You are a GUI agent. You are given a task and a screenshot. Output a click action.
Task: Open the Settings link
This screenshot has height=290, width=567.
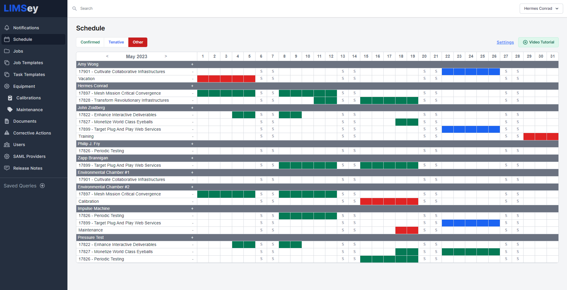(x=505, y=42)
